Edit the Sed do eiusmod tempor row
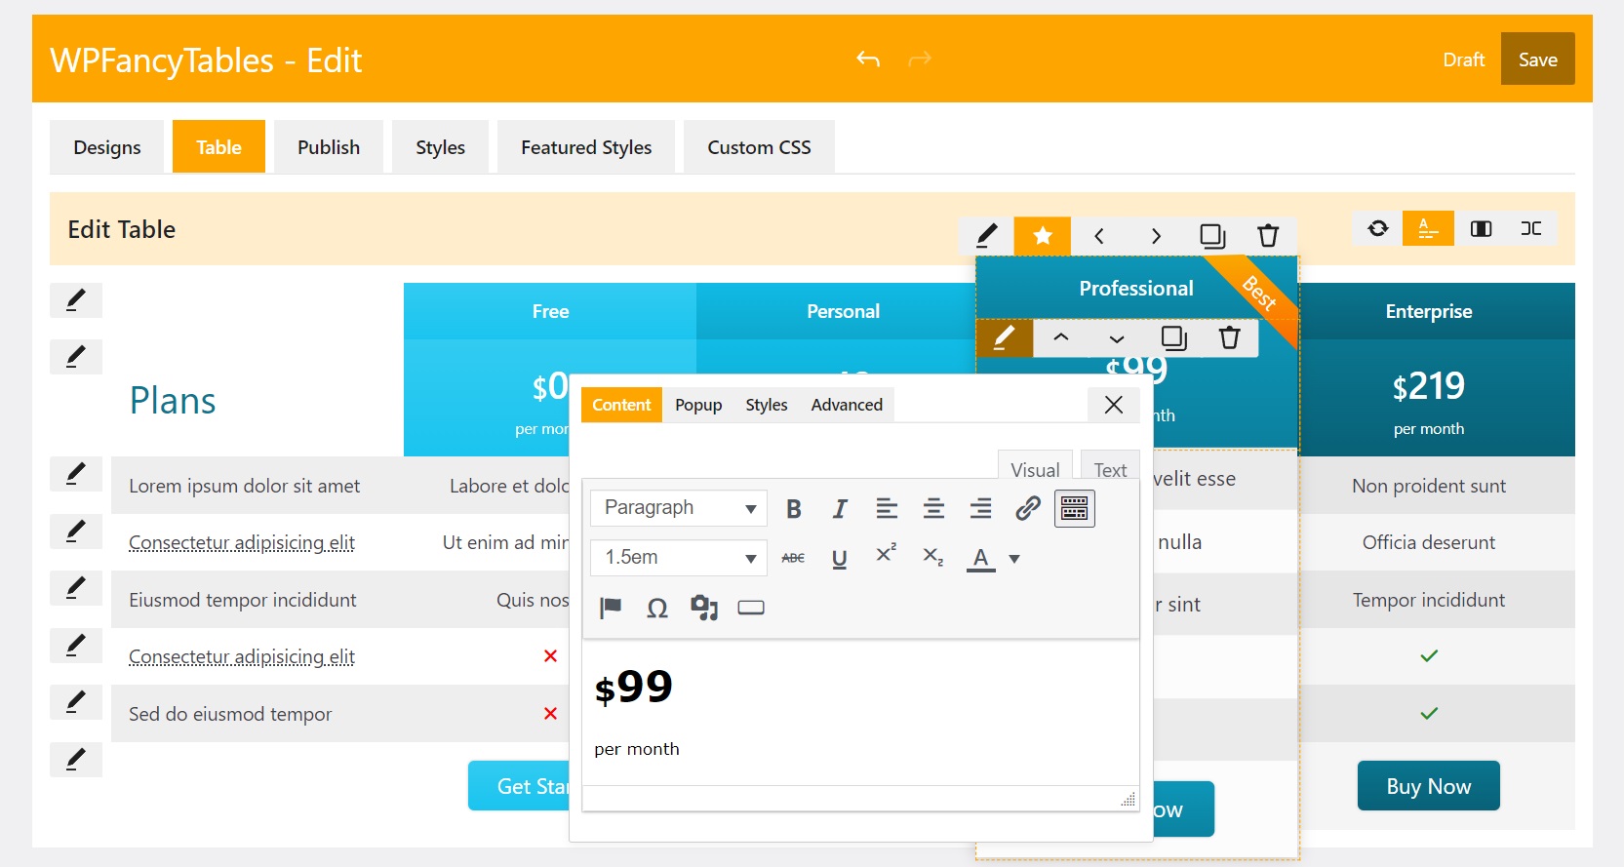Image resolution: width=1624 pixels, height=867 pixels. [x=76, y=702]
